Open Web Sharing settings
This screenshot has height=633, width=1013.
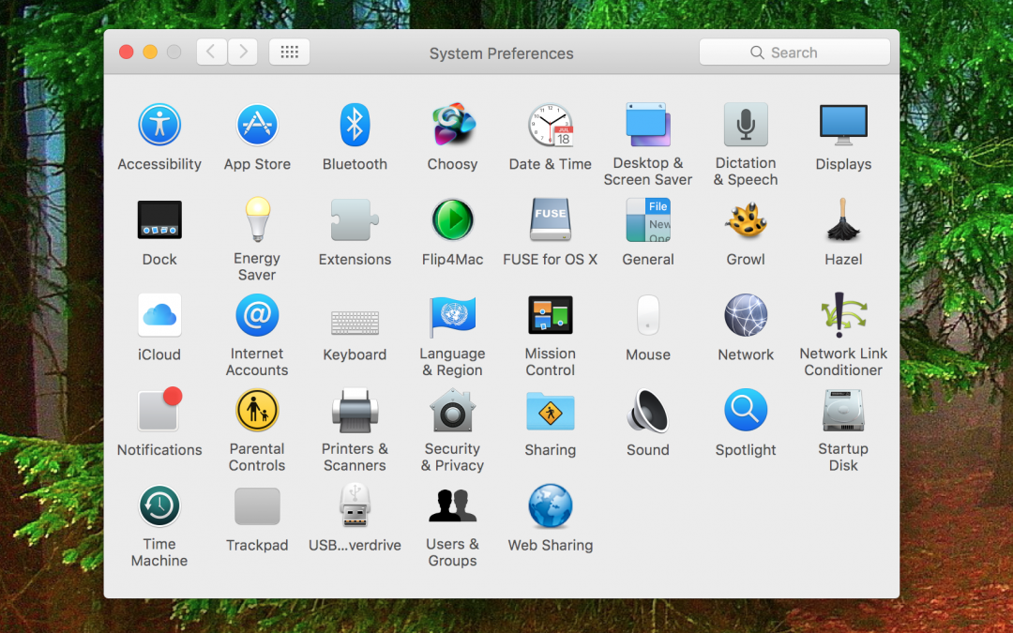pos(551,505)
